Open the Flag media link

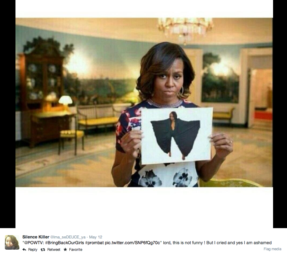(x=272, y=249)
